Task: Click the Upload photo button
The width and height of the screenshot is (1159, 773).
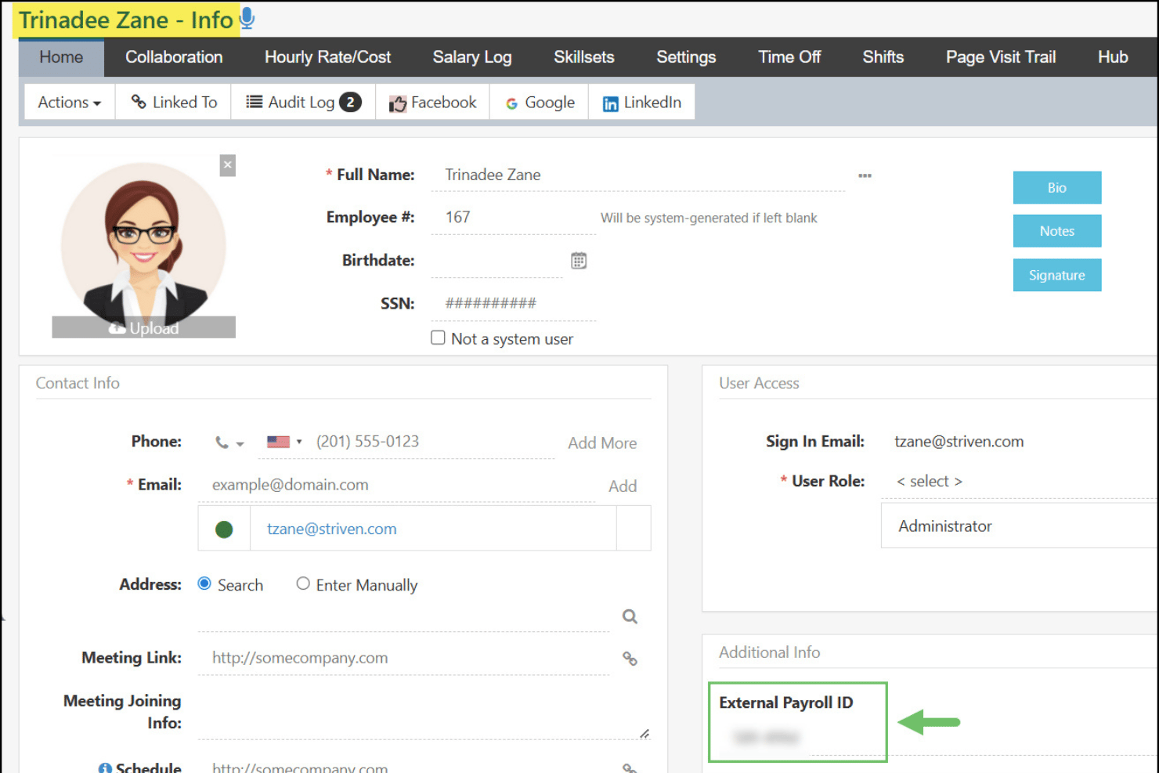Action: tap(144, 328)
